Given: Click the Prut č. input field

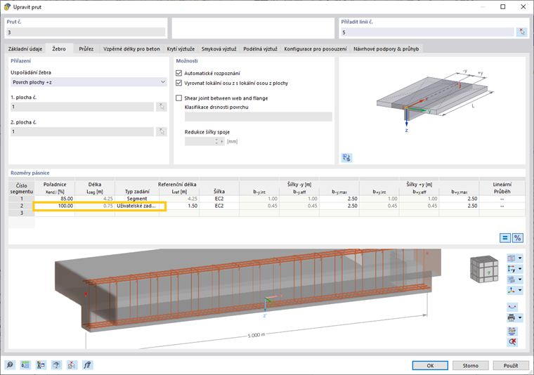Looking at the screenshot, I should click(x=86, y=32).
